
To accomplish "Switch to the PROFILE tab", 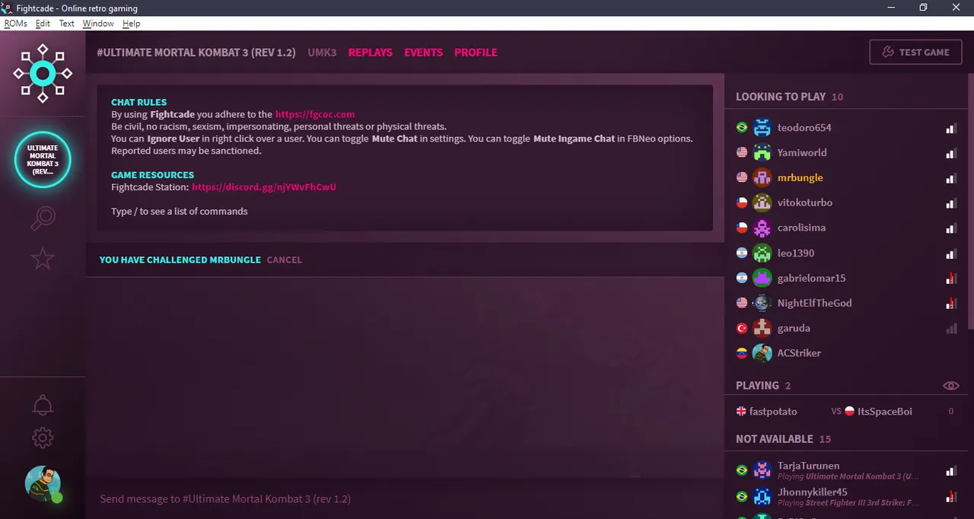I will pyautogui.click(x=476, y=53).
